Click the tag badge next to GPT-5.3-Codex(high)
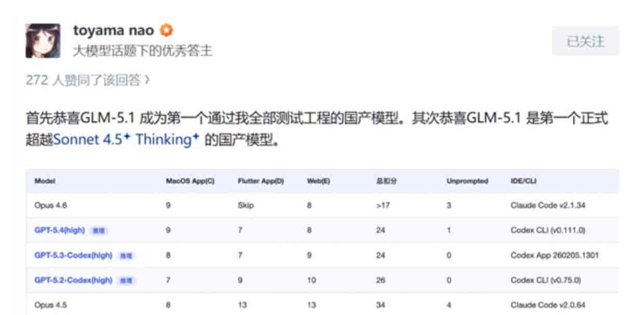 [127, 255]
